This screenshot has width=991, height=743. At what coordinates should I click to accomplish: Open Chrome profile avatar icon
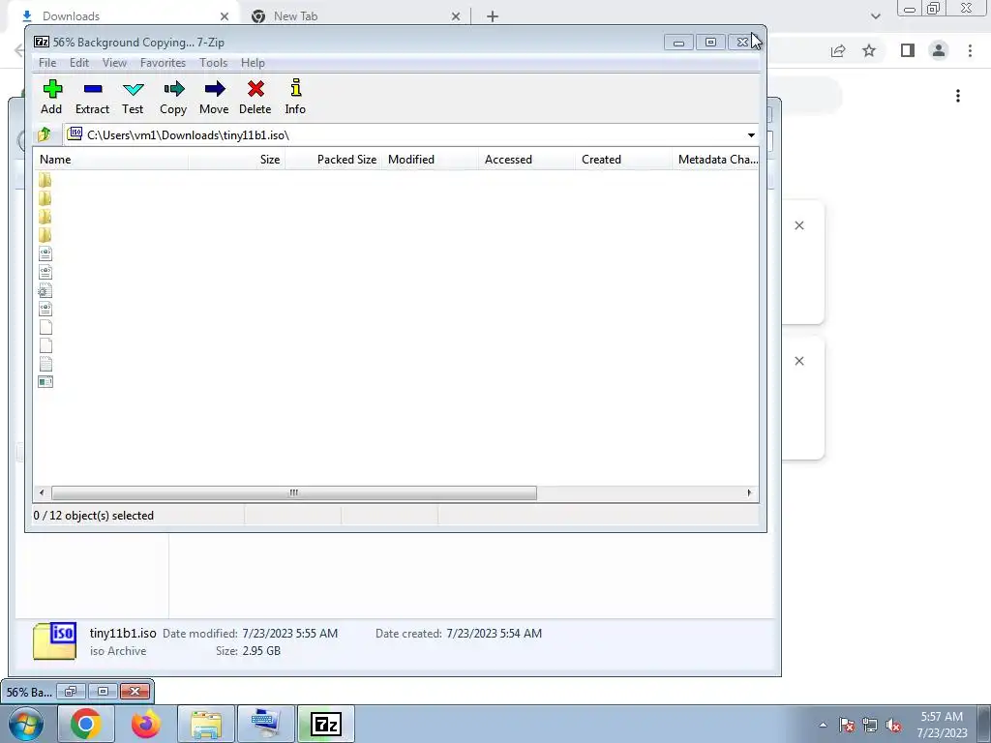pyautogui.click(x=939, y=50)
